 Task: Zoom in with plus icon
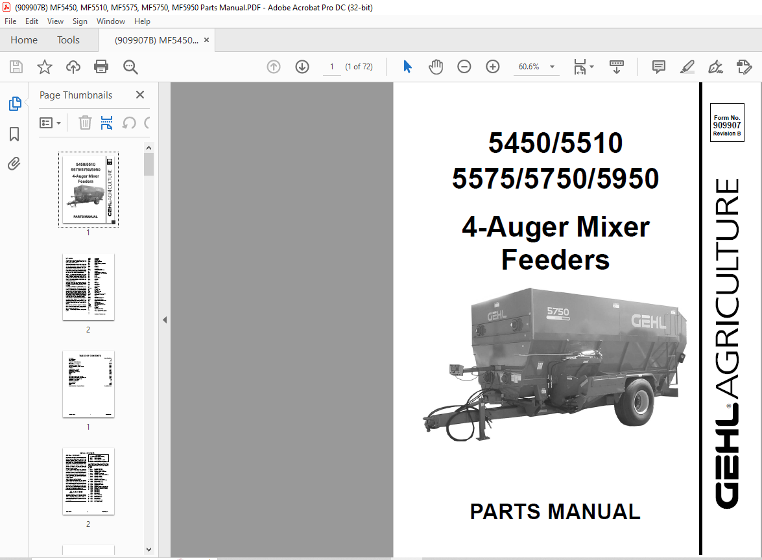click(493, 67)
